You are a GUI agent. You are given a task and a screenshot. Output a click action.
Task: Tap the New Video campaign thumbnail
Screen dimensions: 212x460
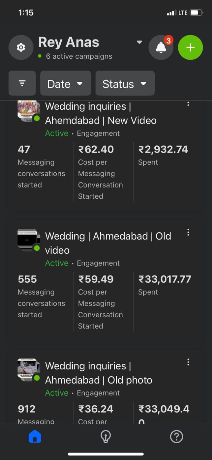(x=29, y=110)
